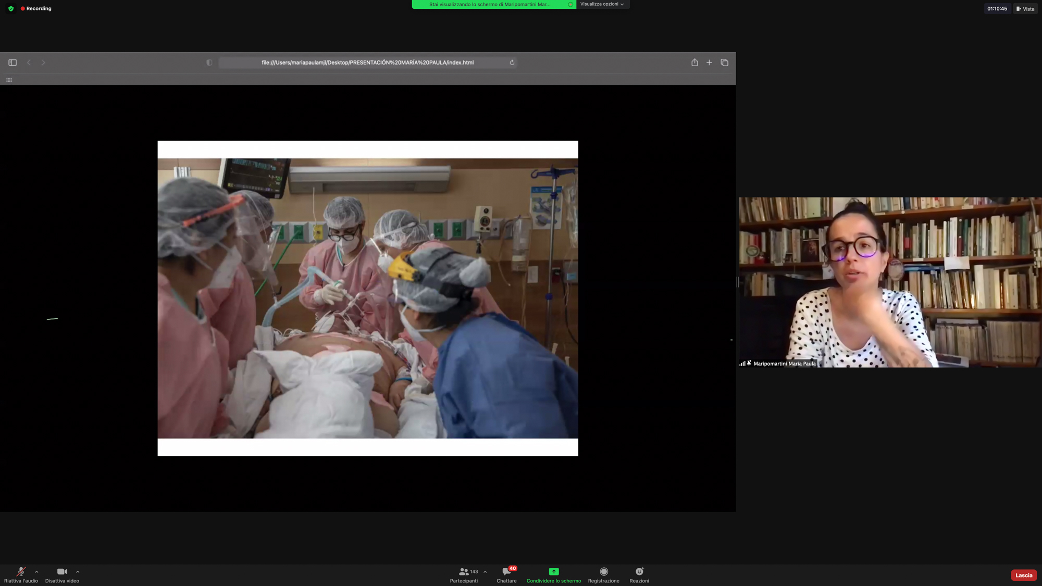Click divider handle beside speaker video
This screenshot has height=586, width=1042.
(737, 282)
